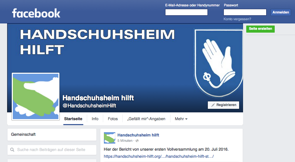
Task: Open the handshake profile picture
Action: click(36, 96)
